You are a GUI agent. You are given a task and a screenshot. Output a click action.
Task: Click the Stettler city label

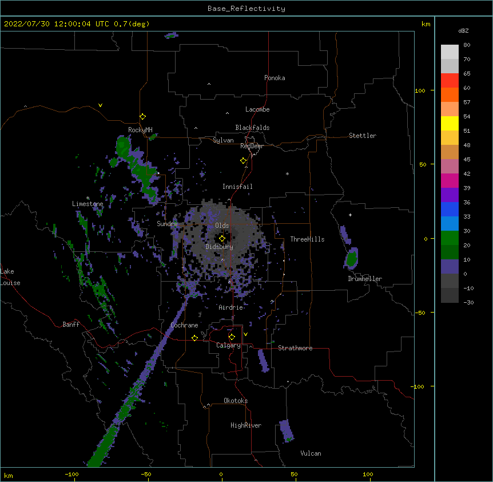click(x=363, y=136)
